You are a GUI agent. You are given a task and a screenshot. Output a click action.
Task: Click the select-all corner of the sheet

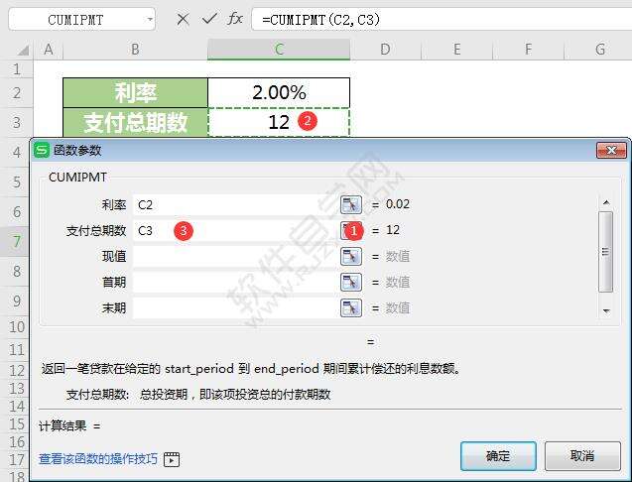tap(23, 50)
